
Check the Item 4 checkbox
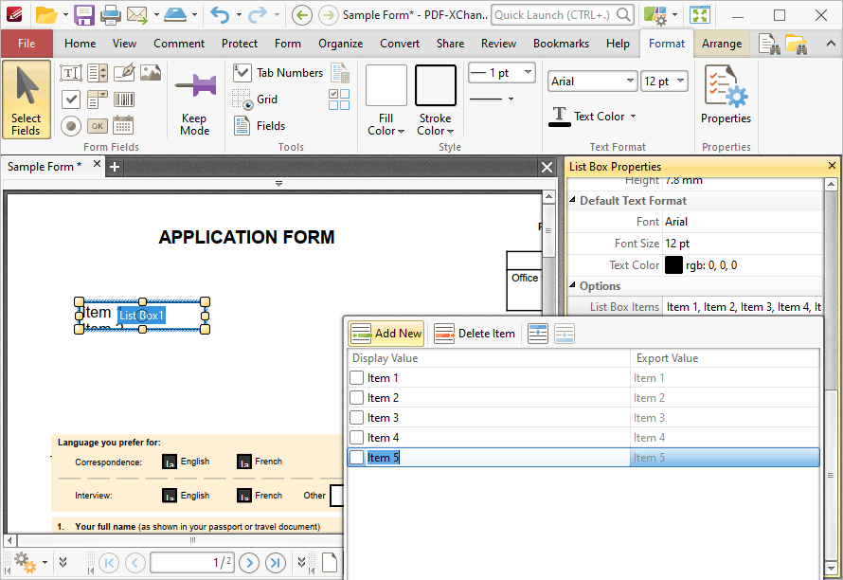pos(356,438)
